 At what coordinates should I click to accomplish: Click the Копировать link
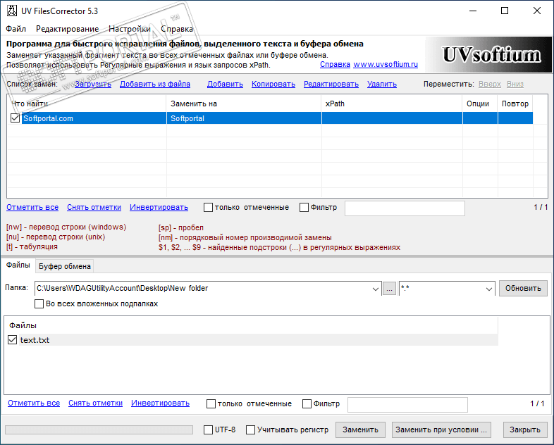tap(273, 84)
